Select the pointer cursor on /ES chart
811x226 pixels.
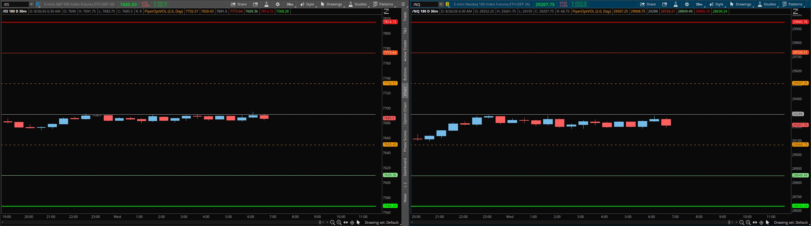(358, 222)
